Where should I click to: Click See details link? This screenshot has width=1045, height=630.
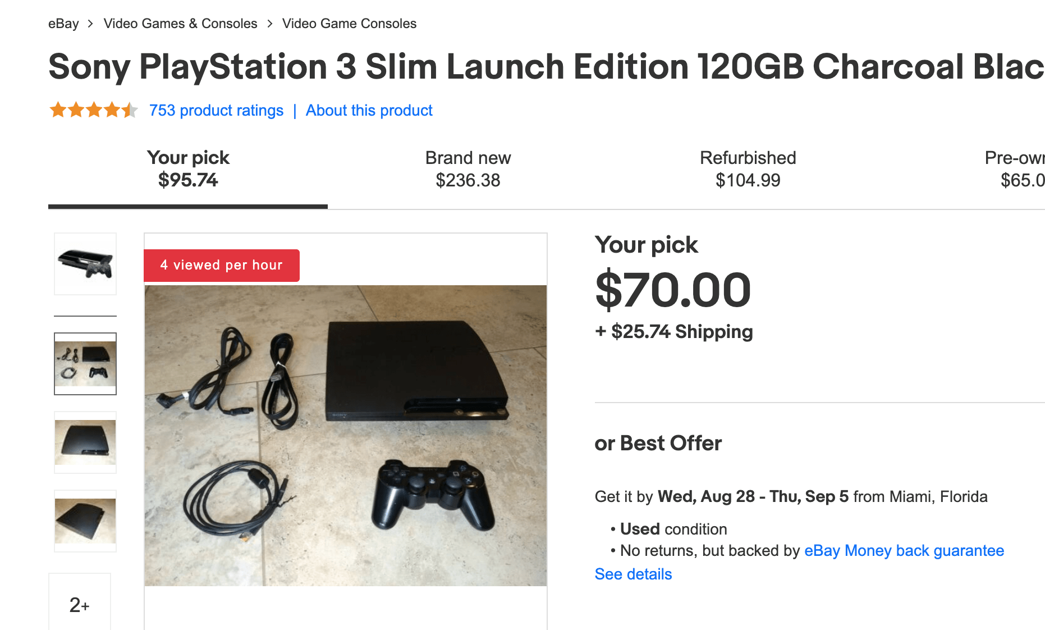[633, 574]
